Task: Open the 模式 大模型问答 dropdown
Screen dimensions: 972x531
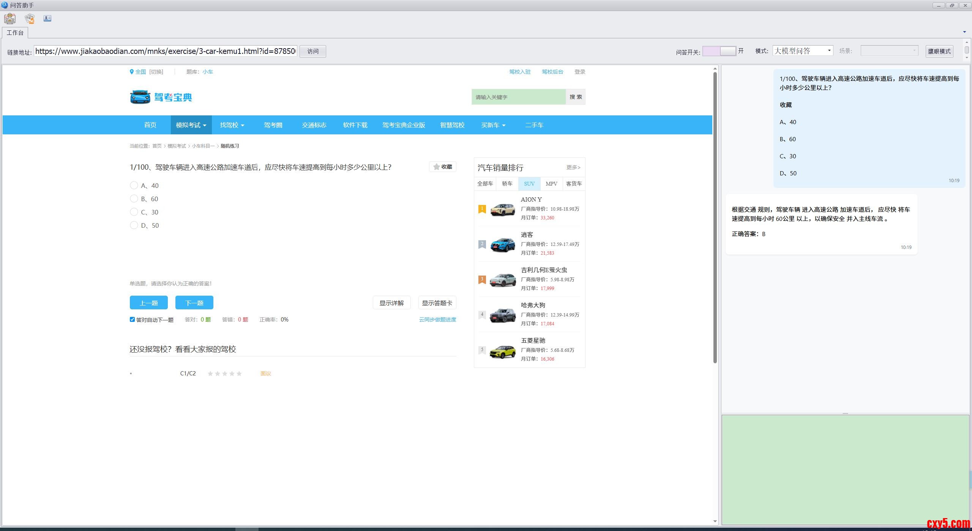Action: click(829, 51)
